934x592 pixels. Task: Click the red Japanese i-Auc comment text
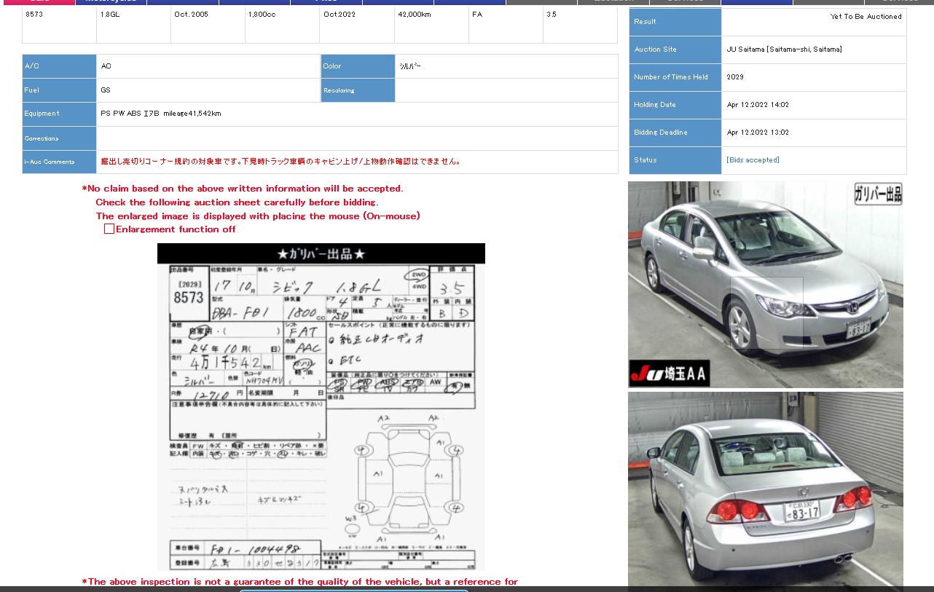point(280,162)
